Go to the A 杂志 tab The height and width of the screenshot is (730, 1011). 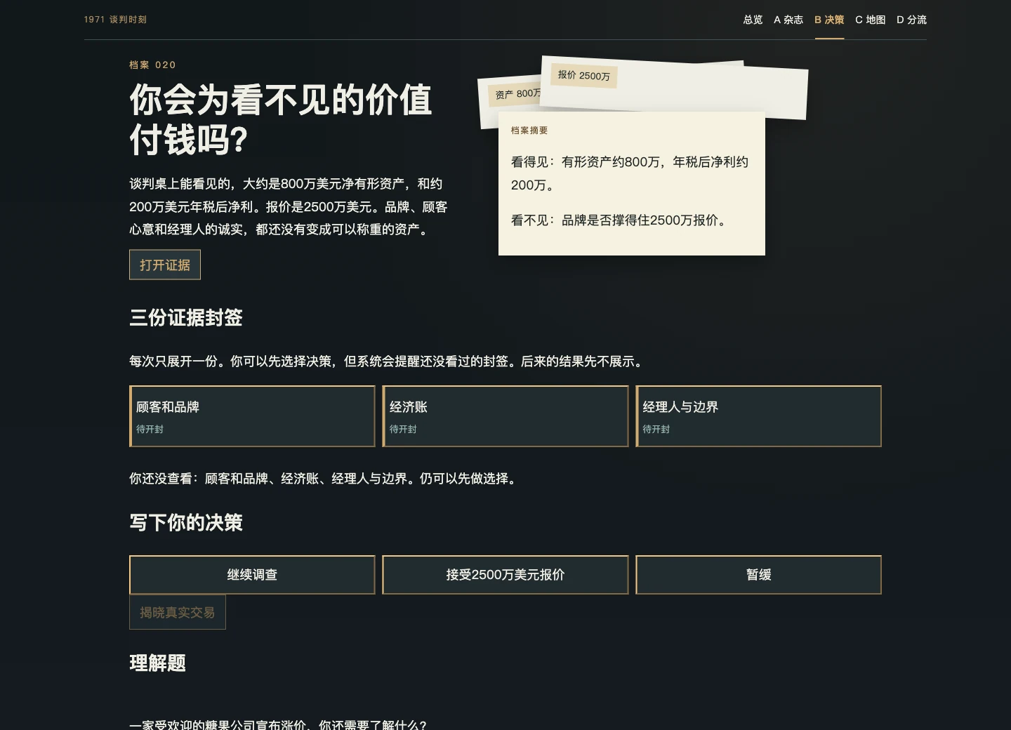pyautogui.click(x=788, y=20)
